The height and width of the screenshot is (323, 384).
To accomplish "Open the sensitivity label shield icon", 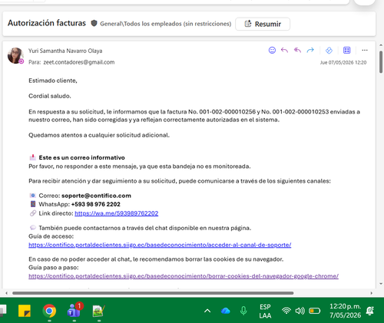I will coord(94,24).
